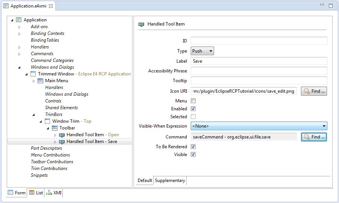Viewport: 339px width, 203px height.
Task: Click the Handled Tool Item header icon
Action: [141, 24]
